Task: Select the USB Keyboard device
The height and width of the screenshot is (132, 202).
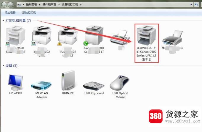Action: (x=94, y=88)
